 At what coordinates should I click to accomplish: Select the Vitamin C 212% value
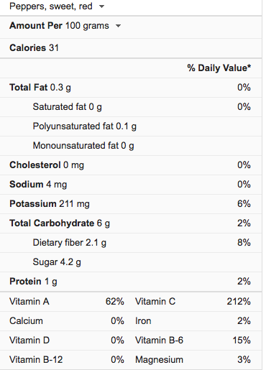point(239,302)
